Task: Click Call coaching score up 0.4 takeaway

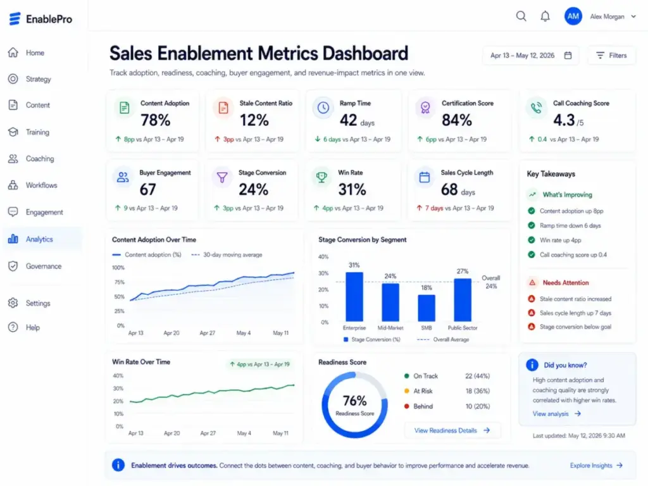Action: pyautogui.click(x=568, y=254)
